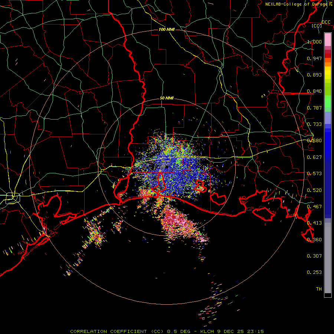Click the 0.307 colorbar value
Screen dimensions: 334x334
pyautogui.click(x=314, y=256)
